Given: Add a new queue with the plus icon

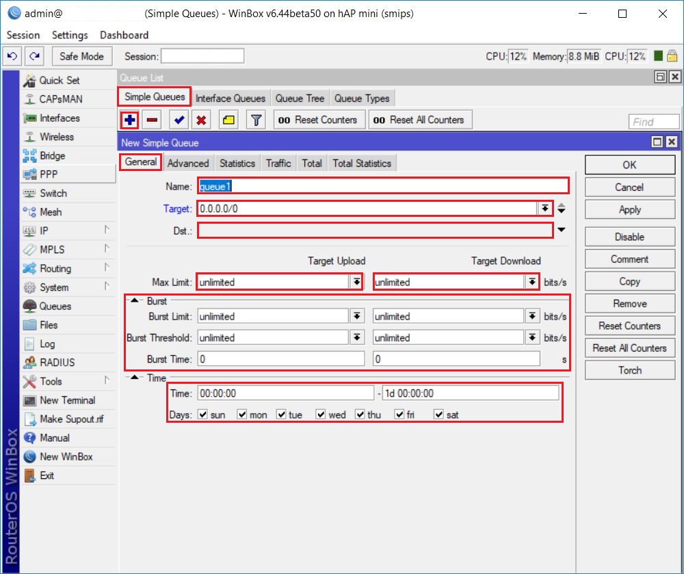Looking at the screenshot, I should 129,120.
